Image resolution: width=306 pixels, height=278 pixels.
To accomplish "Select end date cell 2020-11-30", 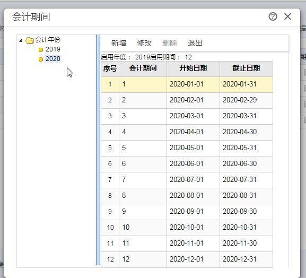I will pyautogui.click(x=246, y=244).
